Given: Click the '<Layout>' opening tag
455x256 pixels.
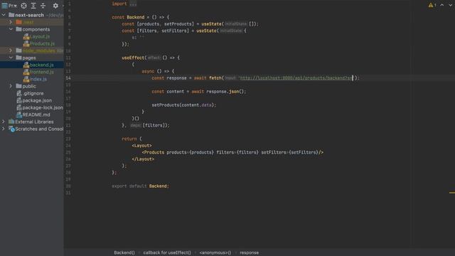Looking at the screenshot, I should (141, 145).
